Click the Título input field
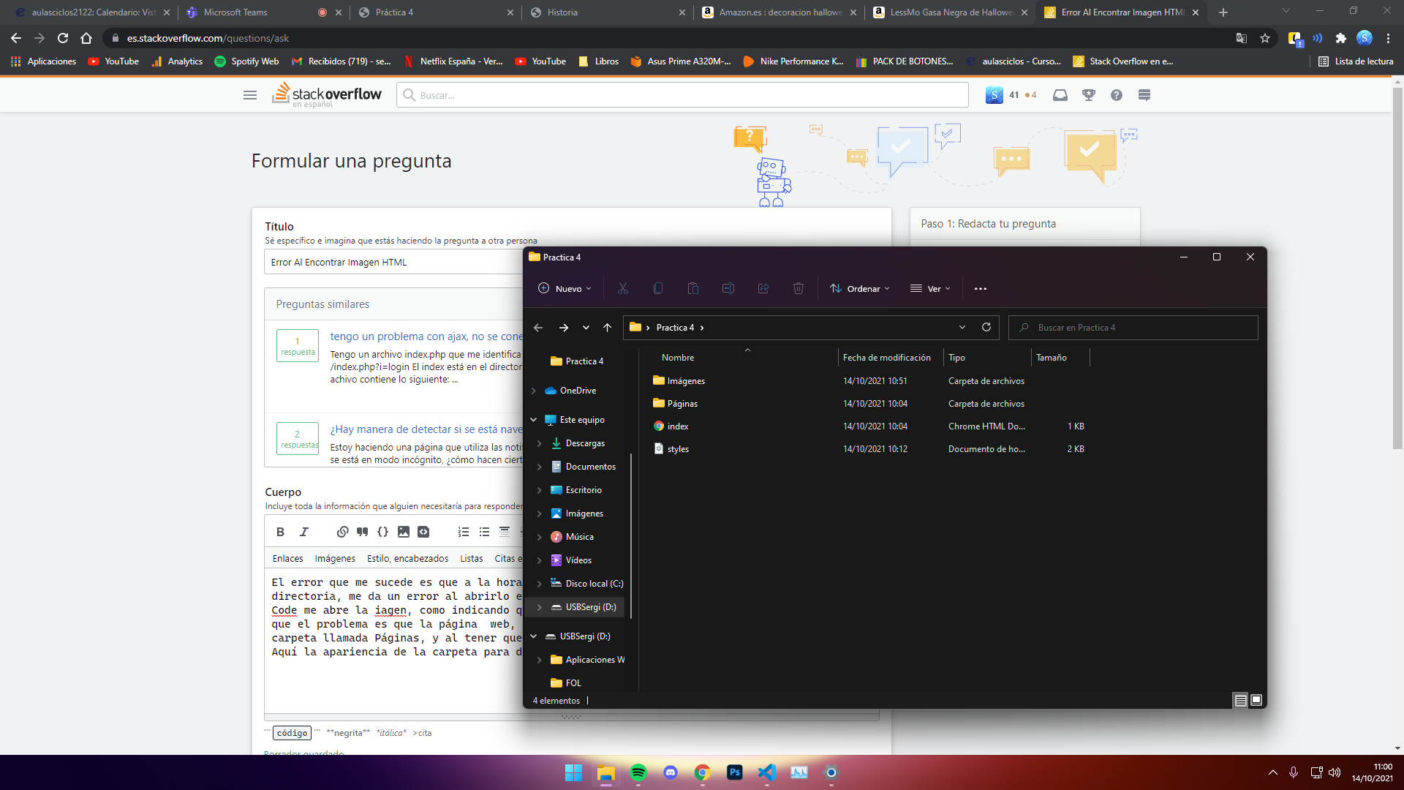The width and height of the screenshot is (1404, 790). (x=393, y=262)
